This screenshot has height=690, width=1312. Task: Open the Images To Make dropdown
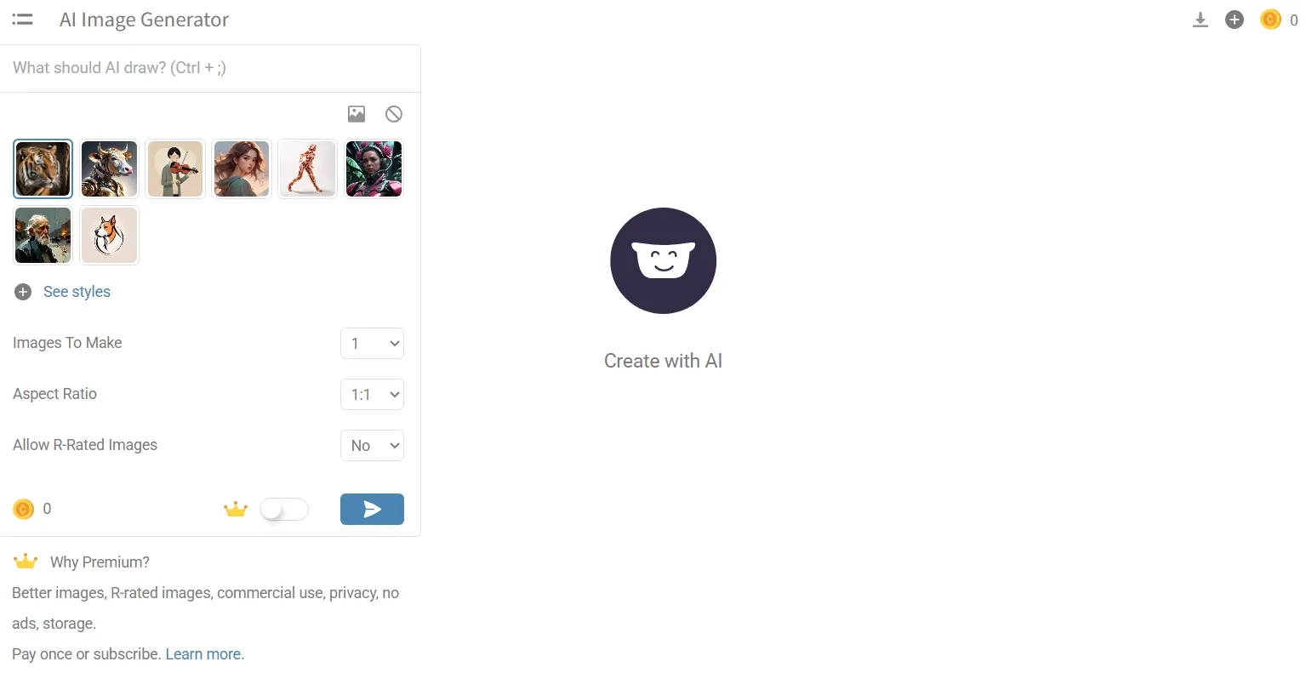click(372, 344)
